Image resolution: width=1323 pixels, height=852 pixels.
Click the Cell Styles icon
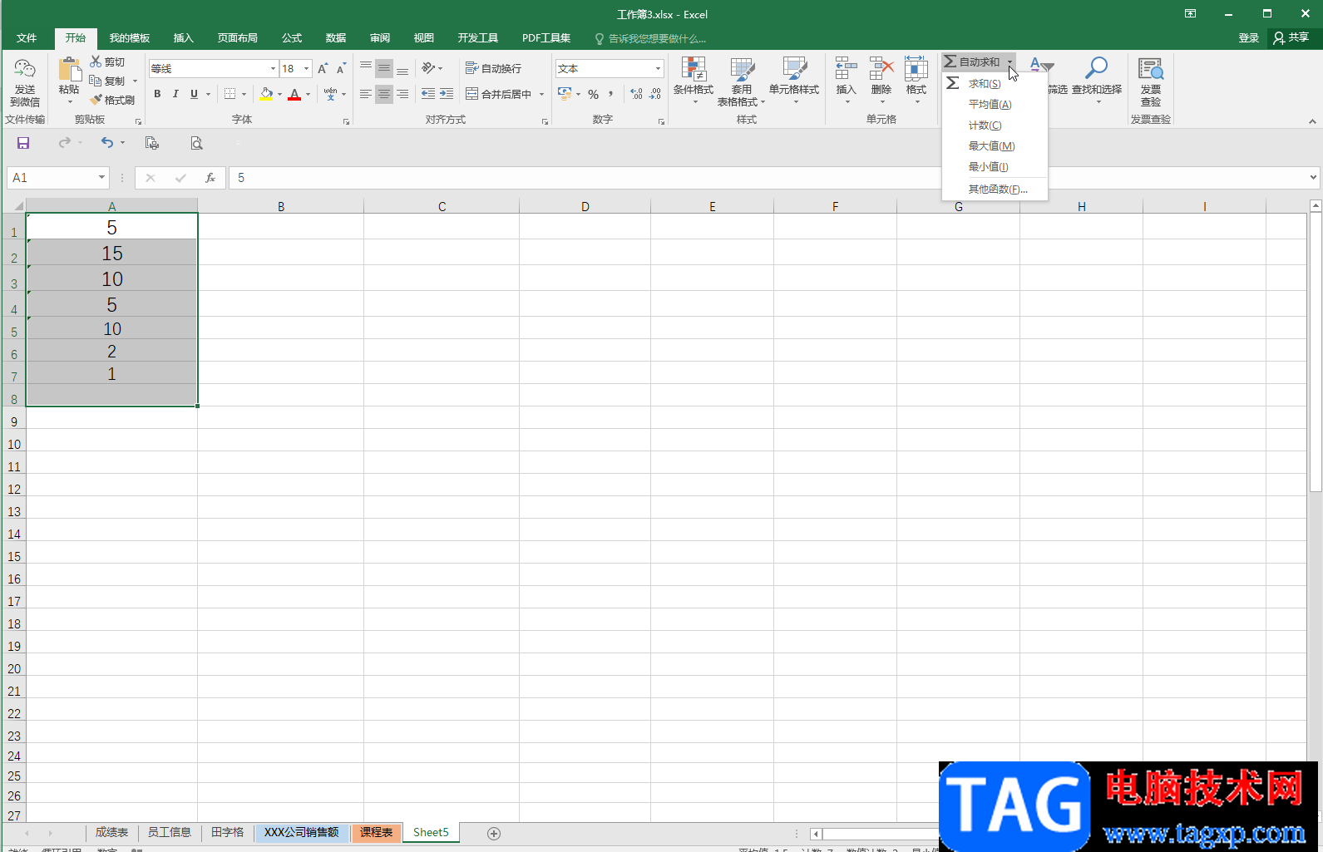pyautogui.click(x=794, y=69)
